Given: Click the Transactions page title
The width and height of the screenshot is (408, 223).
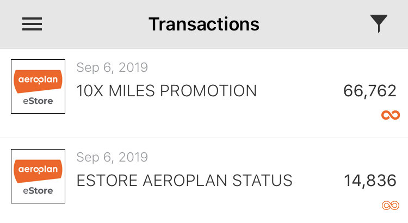Looking at the screenshot, I should pyautogui.click(x=204, y=24).
